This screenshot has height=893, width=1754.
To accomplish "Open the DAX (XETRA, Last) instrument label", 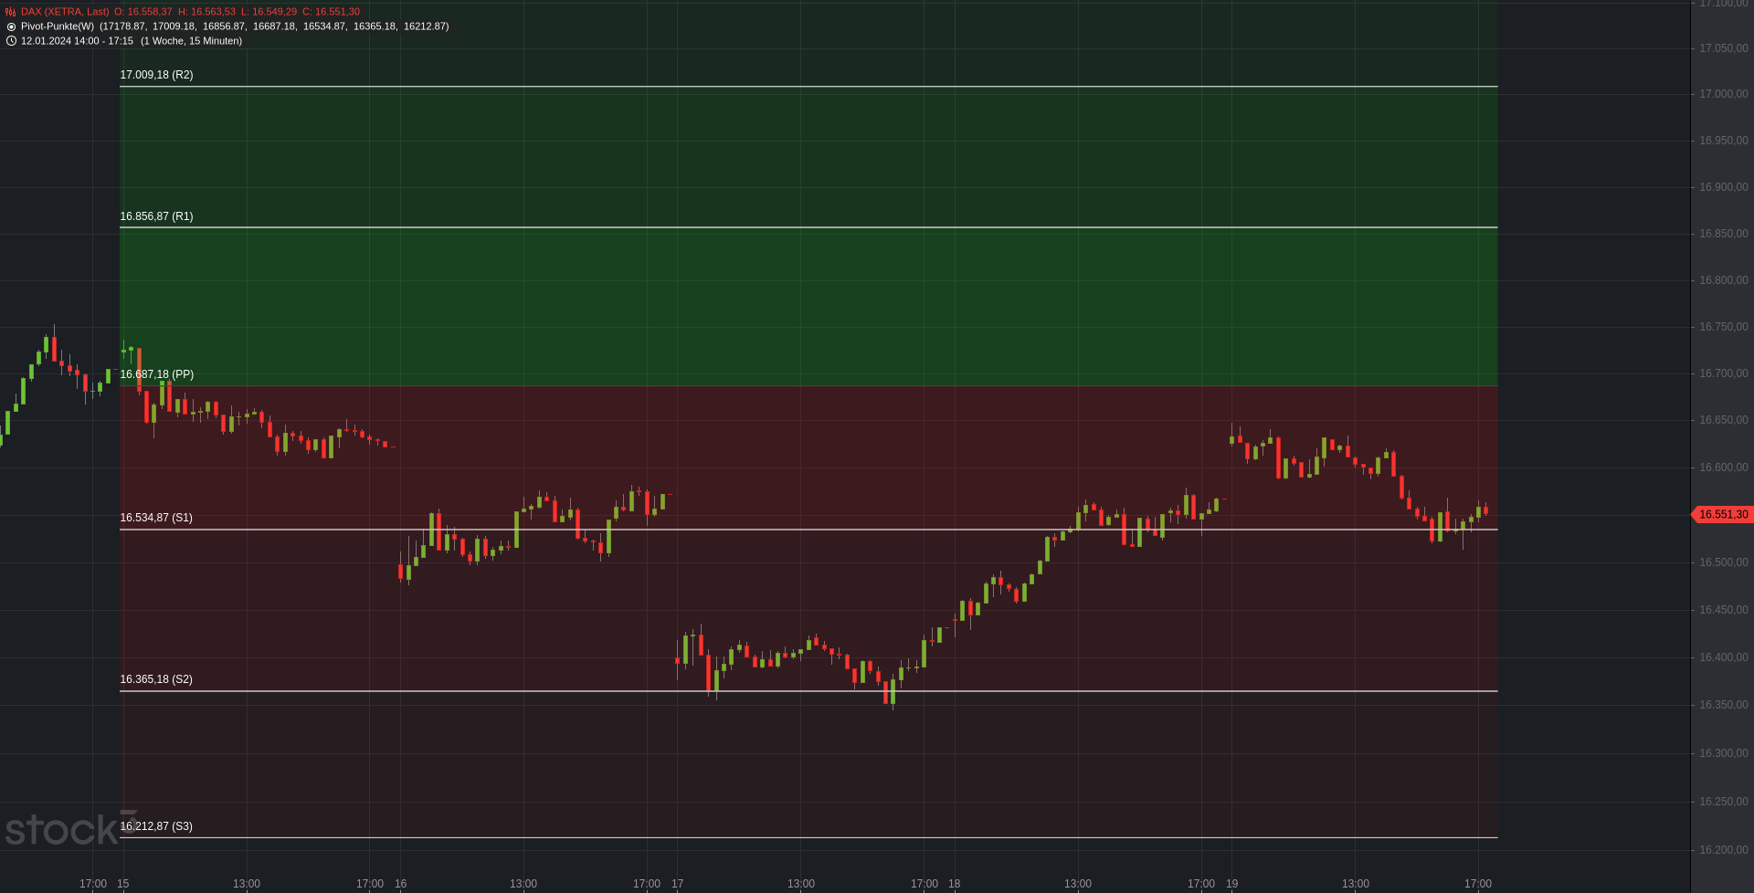I will 65,12.
